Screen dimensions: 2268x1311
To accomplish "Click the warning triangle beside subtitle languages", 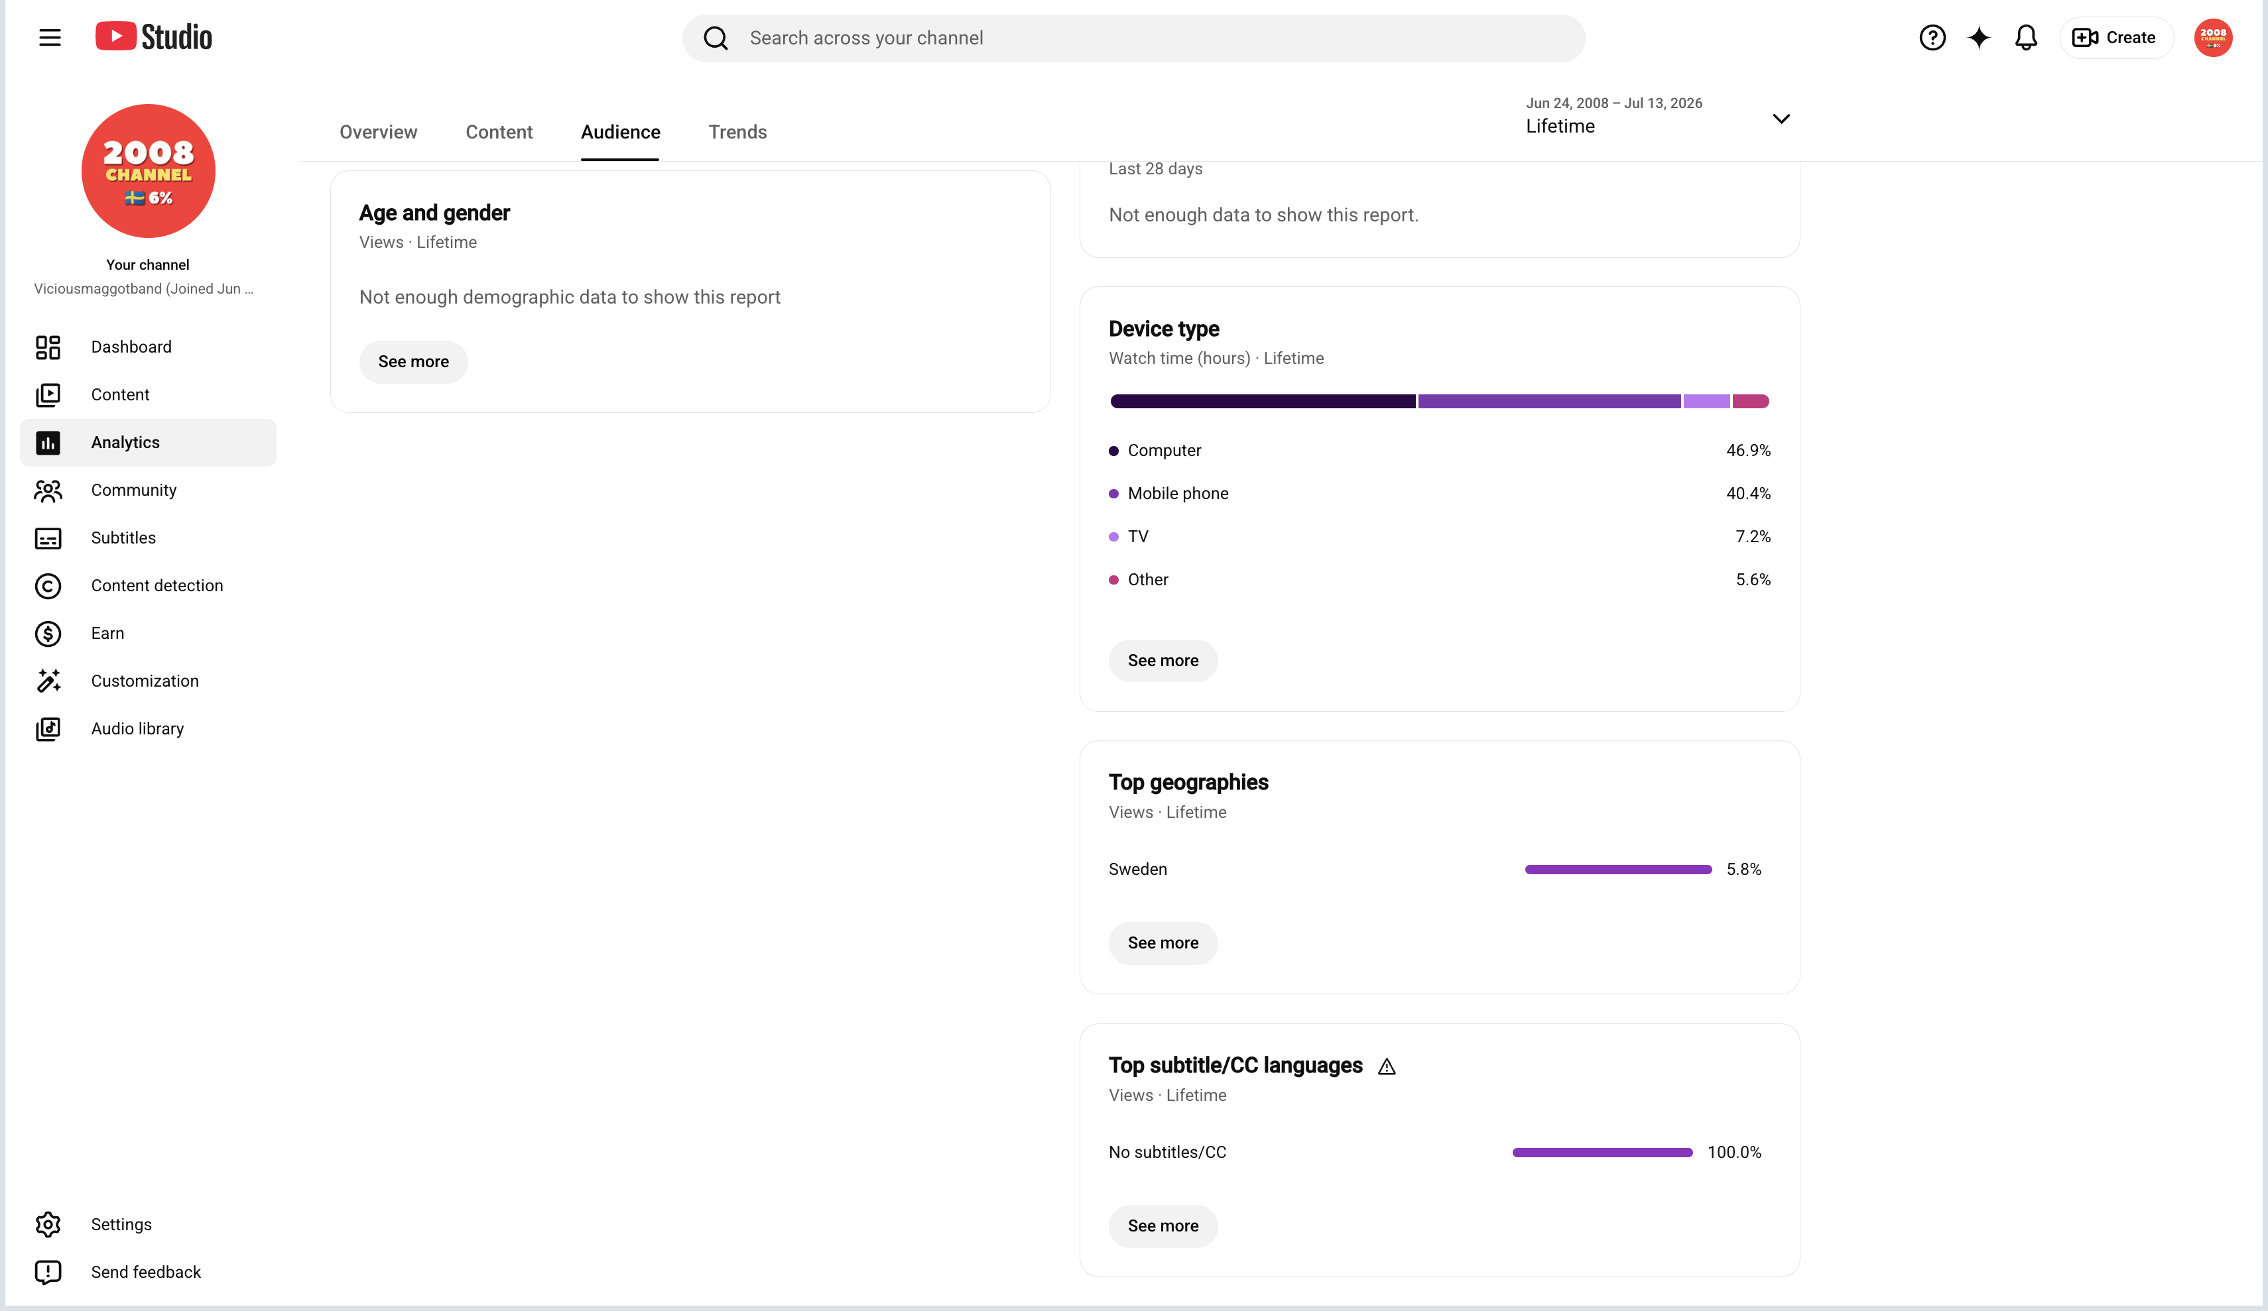I will (1387, 1067).
